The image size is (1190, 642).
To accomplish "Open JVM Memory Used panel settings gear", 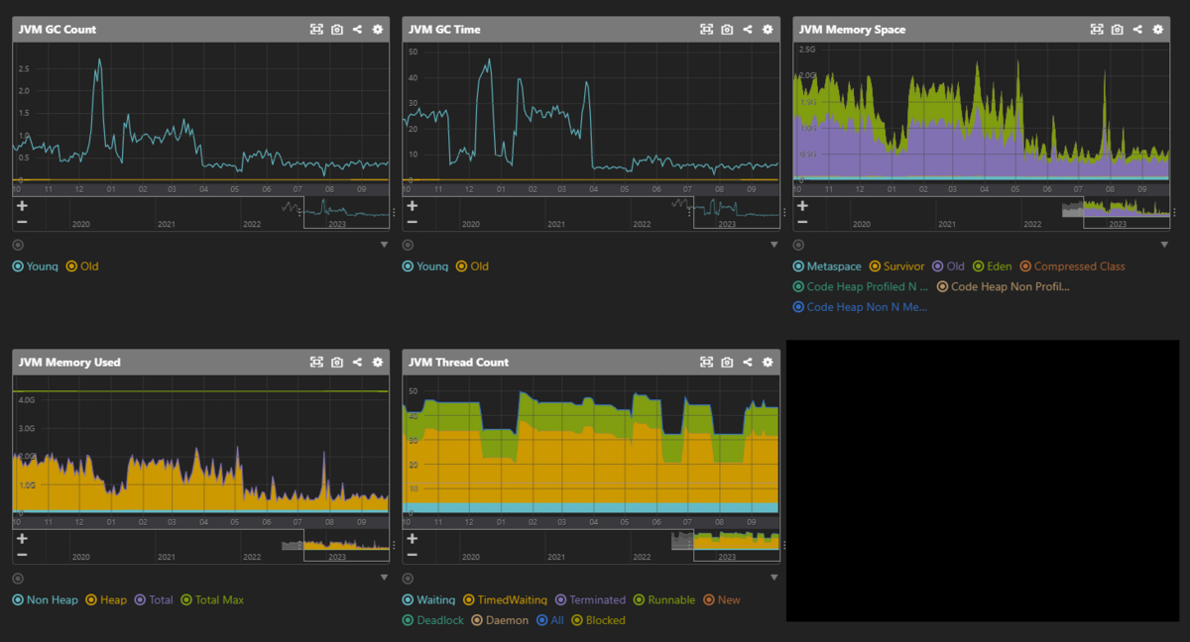I will tap(378, 363).
